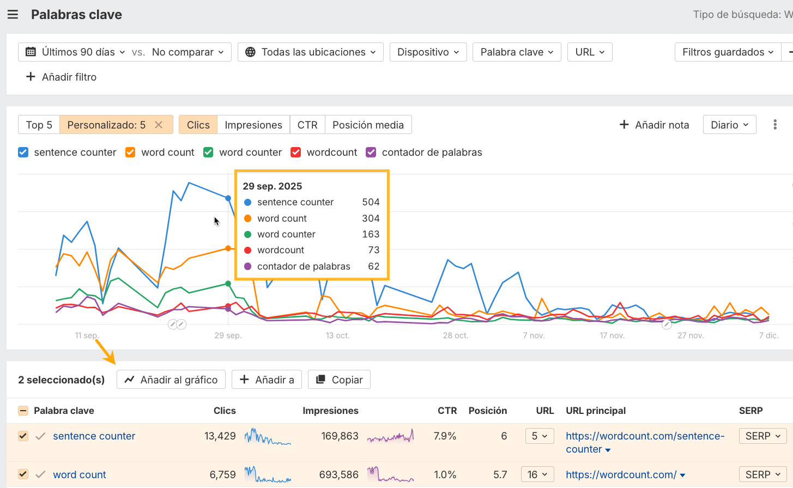Screen dimensions: 793x488
Task: Open the SERP dropdown for word count row
Action: [x=762, y=474]
